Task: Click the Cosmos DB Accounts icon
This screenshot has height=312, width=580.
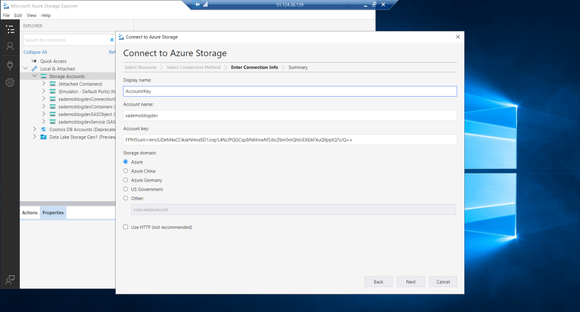Action: pyautogui.click(x=44, y=129)
